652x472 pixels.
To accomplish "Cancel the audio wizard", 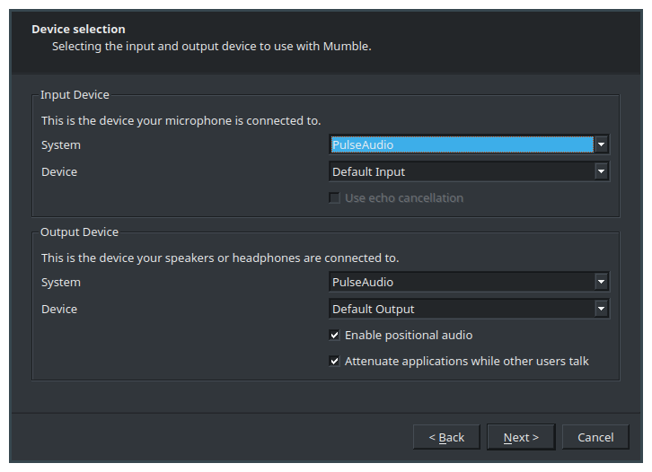I will pos(595,437).
